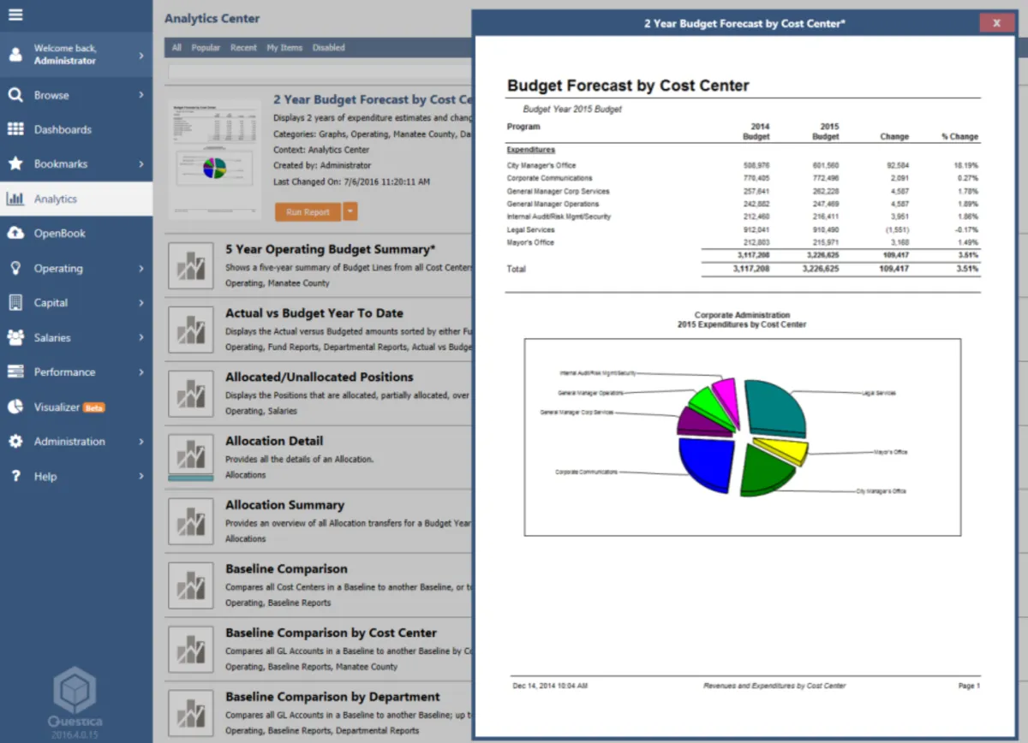The image size is (1028, 743).
Task: Click the Bookmarks star icon
Action: click(15, 163)
